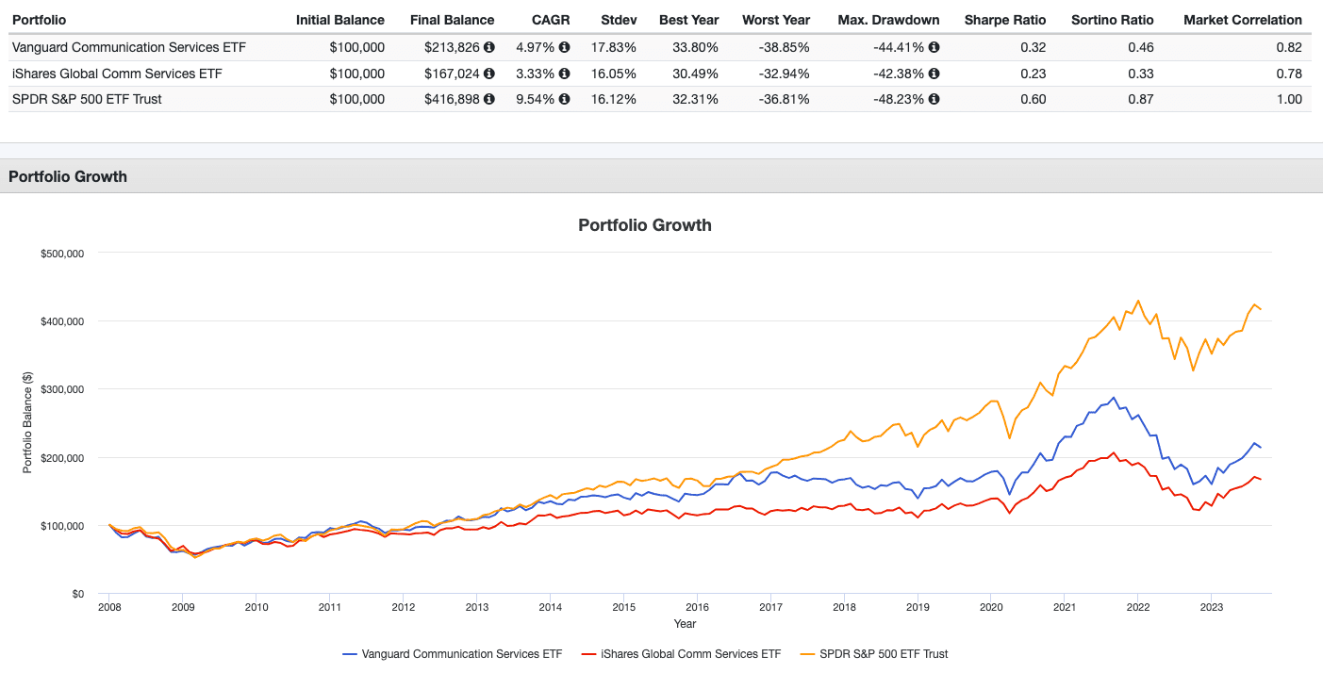Click the 32.31% best year value
Image resolution: width=1323 pixels, height=673 pixels.
click(x=698, y=99)
